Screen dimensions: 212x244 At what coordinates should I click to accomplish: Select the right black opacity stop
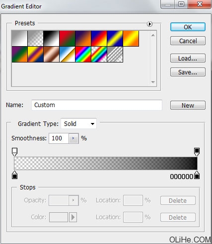[x=197, y=152]
